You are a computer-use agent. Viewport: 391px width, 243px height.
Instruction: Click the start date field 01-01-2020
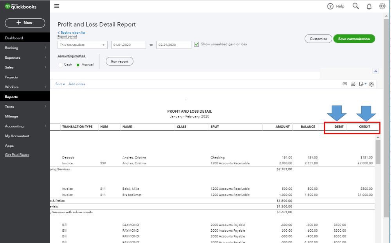[x=128, y=45]
